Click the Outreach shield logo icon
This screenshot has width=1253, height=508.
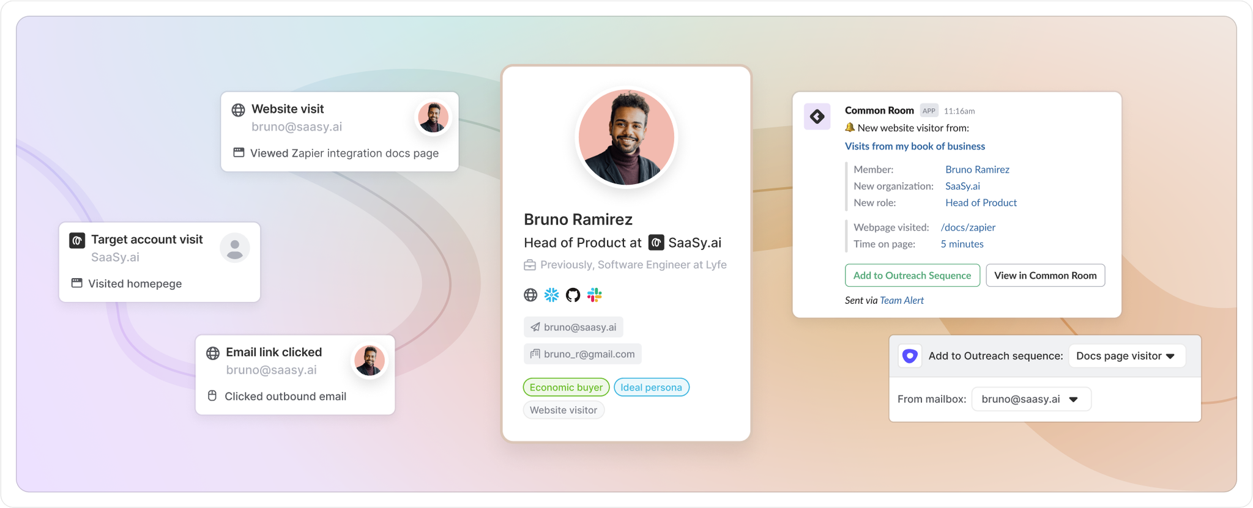[x=910, y=356]
